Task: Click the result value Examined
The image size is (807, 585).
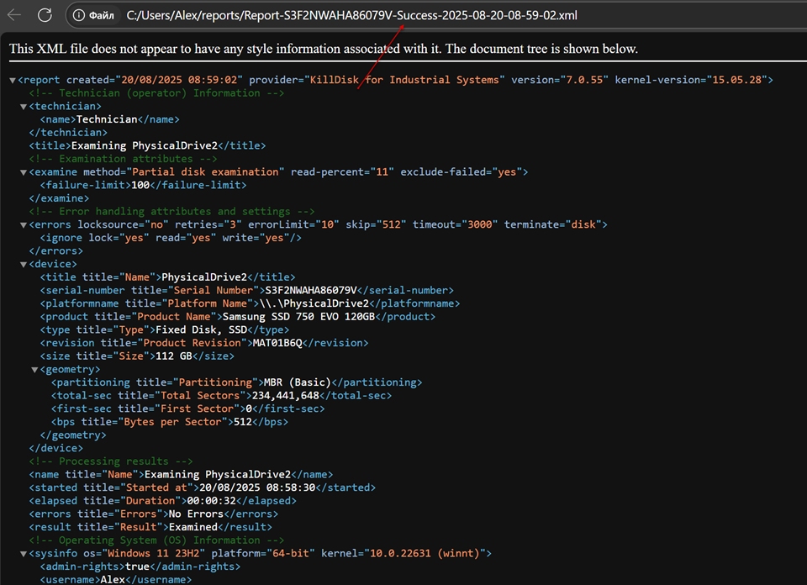Action: (195, 527)
